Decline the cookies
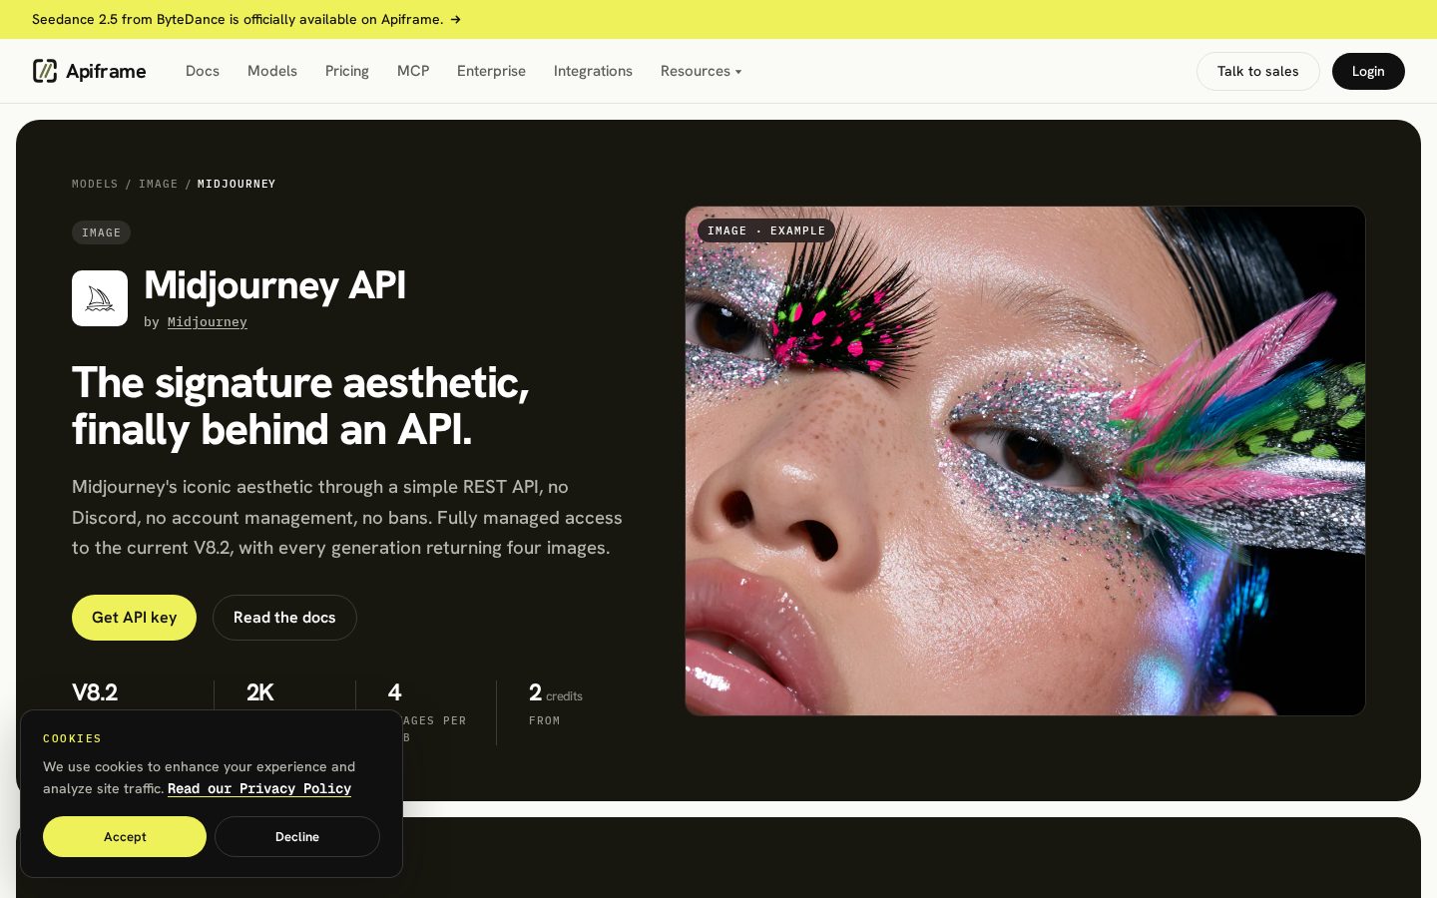The image size is (1437, 898). pos(297,836)
